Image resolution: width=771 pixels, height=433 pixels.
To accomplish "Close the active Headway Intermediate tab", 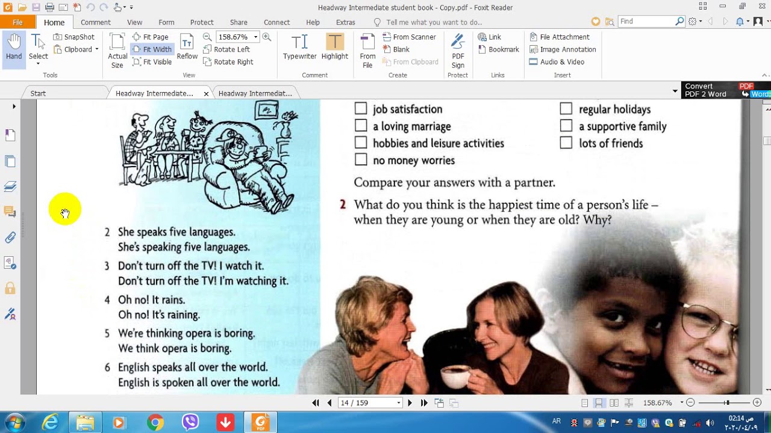I will coord(206,94).
